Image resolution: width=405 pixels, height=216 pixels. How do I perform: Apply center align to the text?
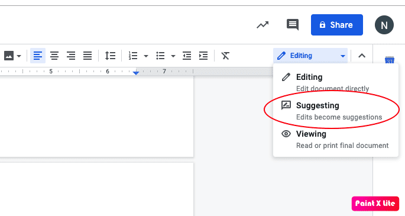point(54,56)
